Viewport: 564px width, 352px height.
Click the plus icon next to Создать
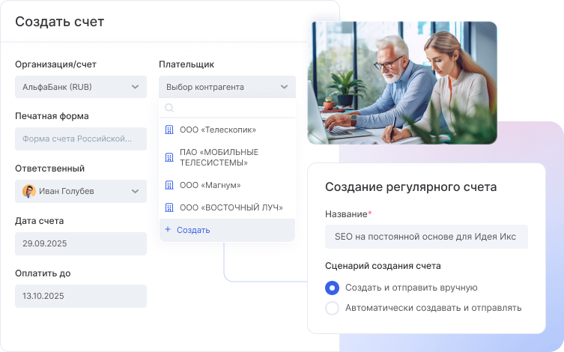(168, 230)
